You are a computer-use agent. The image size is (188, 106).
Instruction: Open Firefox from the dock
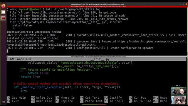point(3,6)
